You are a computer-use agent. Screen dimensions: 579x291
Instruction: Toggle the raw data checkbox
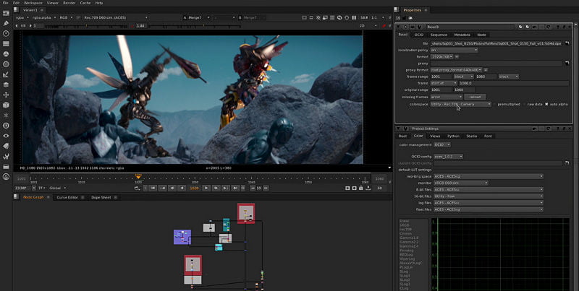(524, 104)
